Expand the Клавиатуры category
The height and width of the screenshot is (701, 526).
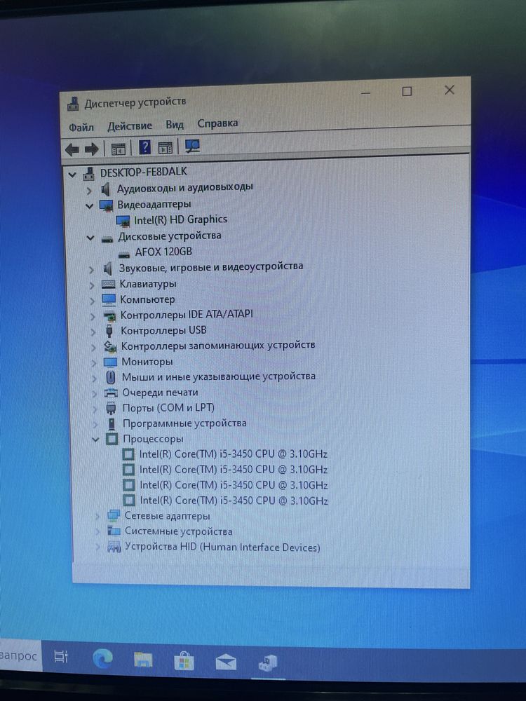[92, 285]
